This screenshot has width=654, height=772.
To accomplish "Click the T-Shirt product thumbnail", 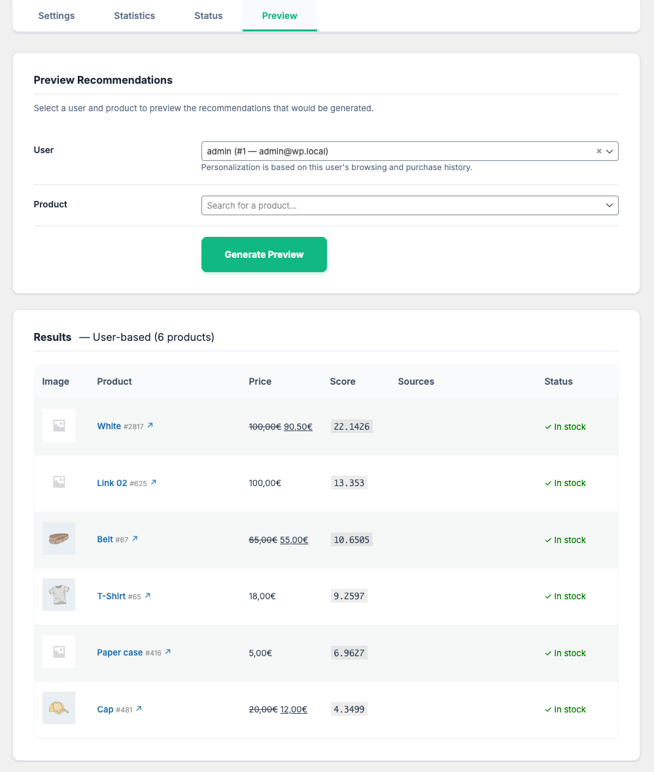I will pos(59,595).
